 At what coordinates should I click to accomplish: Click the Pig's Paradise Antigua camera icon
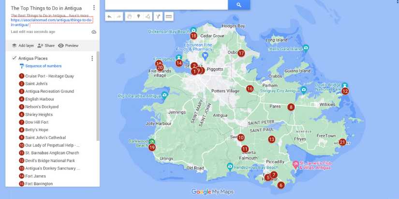point(164,95)
